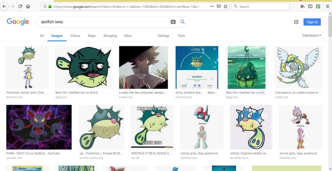Click the 'archive.nyafuu.org' source text
Image resolution: width=332 pixels, height=171 pixels.
coord(91,158)
